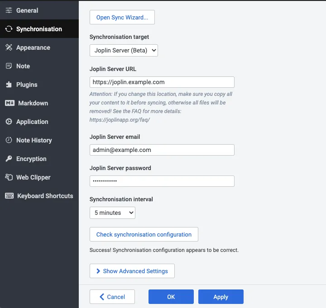
Task: Open the Web Clipper section
Action: (x=39, y=177)
